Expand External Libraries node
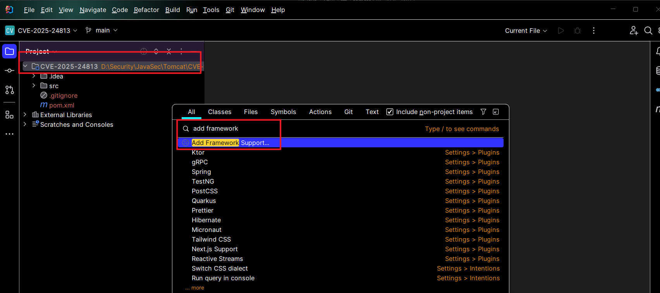 [x=25, y=114]
